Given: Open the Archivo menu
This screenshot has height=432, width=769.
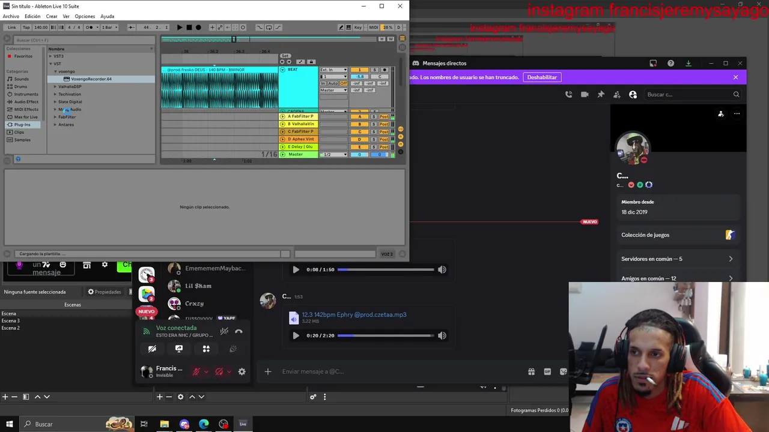Looking at the screenshot, I should (11, 16).
